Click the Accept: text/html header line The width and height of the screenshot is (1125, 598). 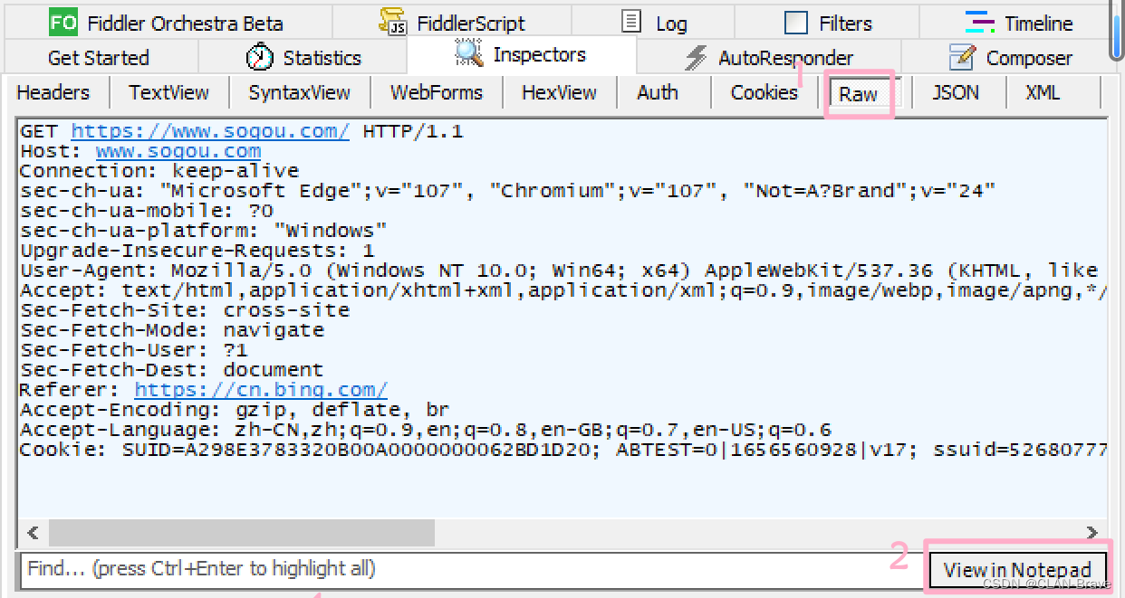562,290
